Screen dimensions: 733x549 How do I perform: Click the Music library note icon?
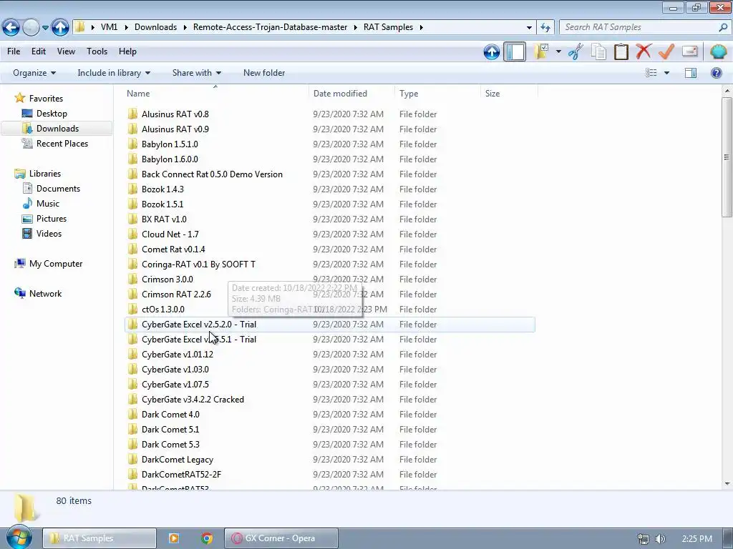pos(28,204)
